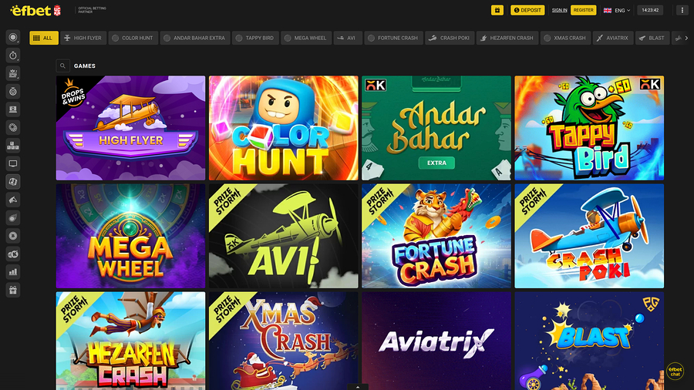Select the CRASH POKI filter tab
Image resolution: width=694 pixels, height=390 pixels.
[450, 38]
